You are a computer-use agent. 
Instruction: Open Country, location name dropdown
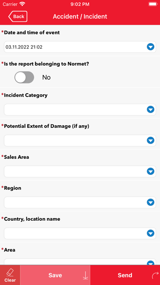coord(80,233)
